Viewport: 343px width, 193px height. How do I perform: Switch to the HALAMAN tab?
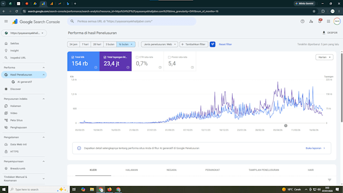[132, 170]
